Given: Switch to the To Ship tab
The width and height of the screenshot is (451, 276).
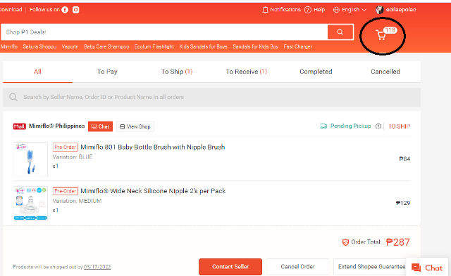Looking at the screenshot, I should 177,72.
